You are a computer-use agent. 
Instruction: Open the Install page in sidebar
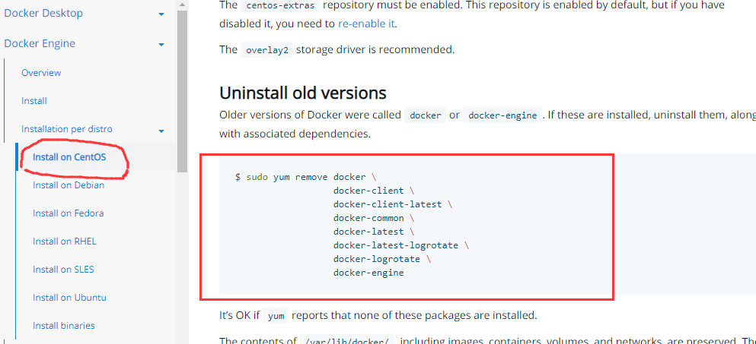[33, 101]
